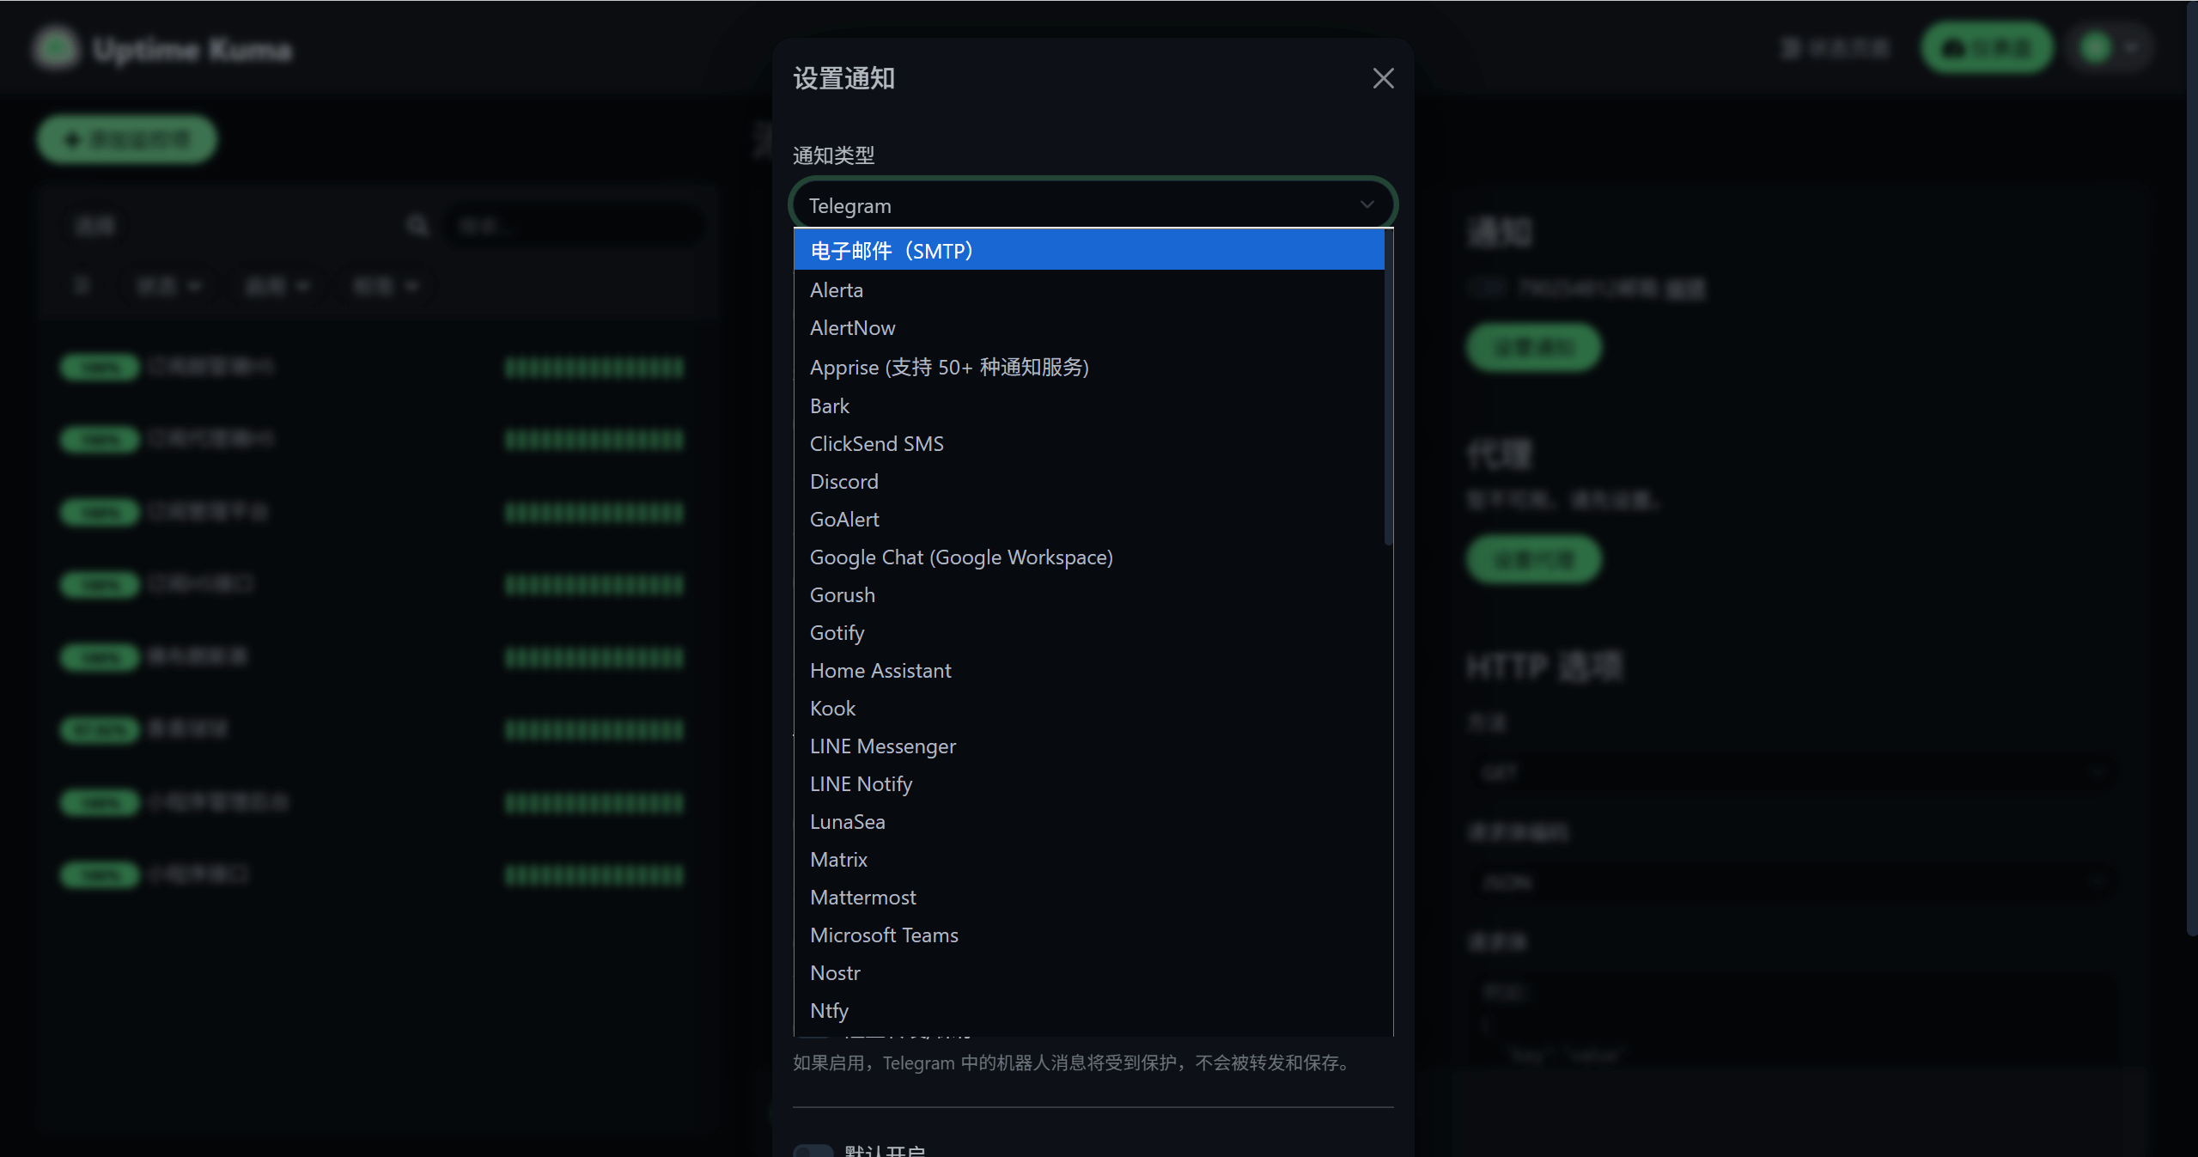Close the 设置通知 dialog with X
The image size is (2198, 1157).
click(x=1383, y=78)
